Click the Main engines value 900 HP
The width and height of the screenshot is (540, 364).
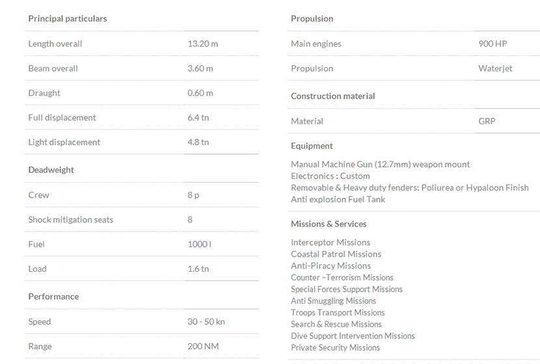coord(493,44)
